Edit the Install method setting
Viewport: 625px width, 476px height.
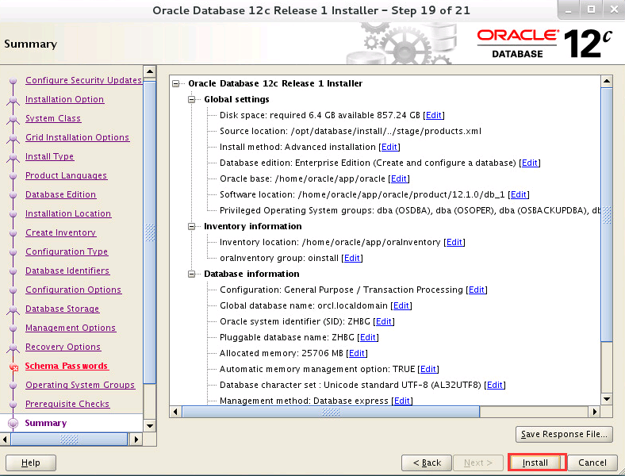pyautogui.click(x=389, y=147)
